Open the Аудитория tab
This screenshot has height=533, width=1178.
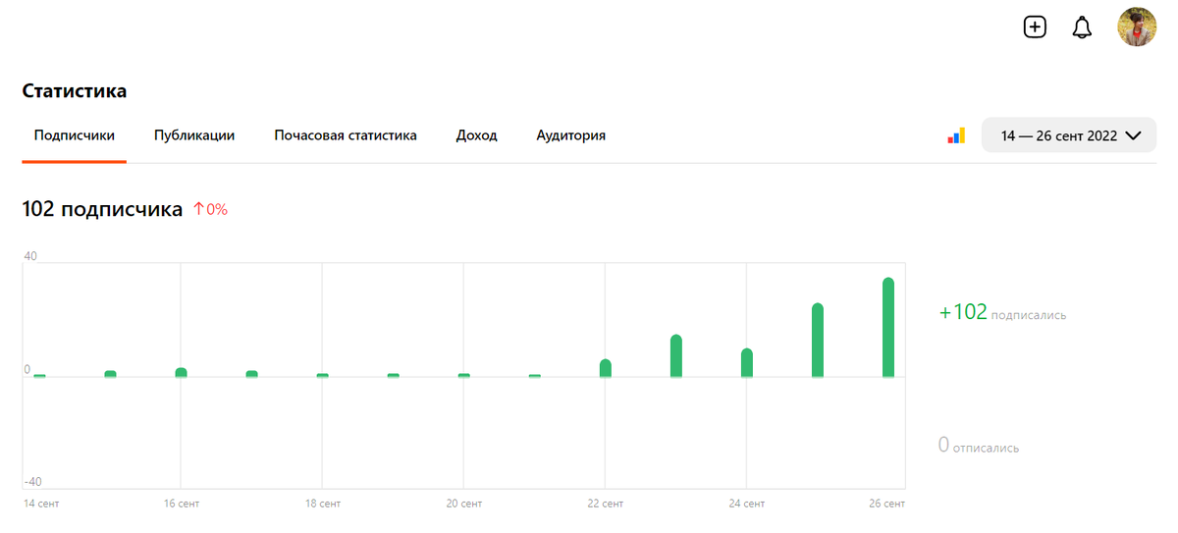[x=570, y=135]
